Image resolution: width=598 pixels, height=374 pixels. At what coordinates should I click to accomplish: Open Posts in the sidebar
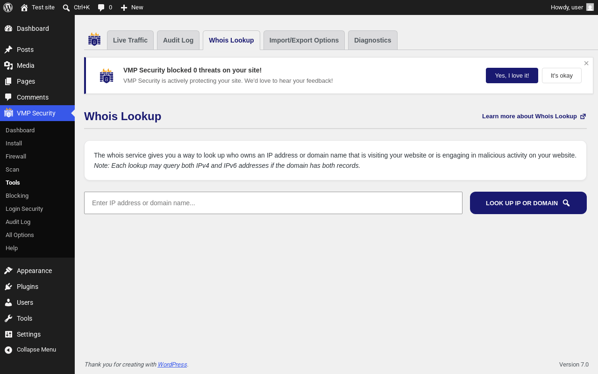click(x=37, y=50)
